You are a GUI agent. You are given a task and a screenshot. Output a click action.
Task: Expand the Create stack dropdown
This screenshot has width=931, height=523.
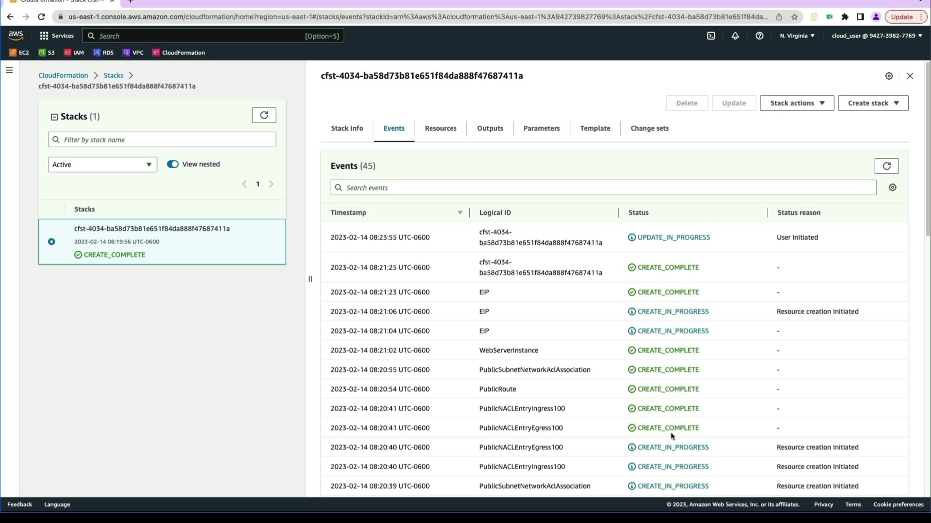point(873,103)
